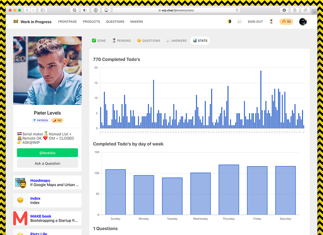The height and width of the screenshot is (235, 323).
Task: Click the Sunday bar in weekday chart
Action: tap(116, 192)
